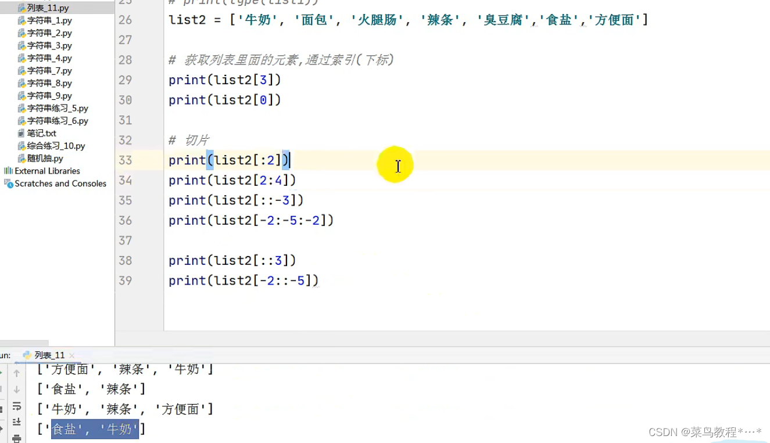Click code line print(list2[-2:-5:-2])

251,221
